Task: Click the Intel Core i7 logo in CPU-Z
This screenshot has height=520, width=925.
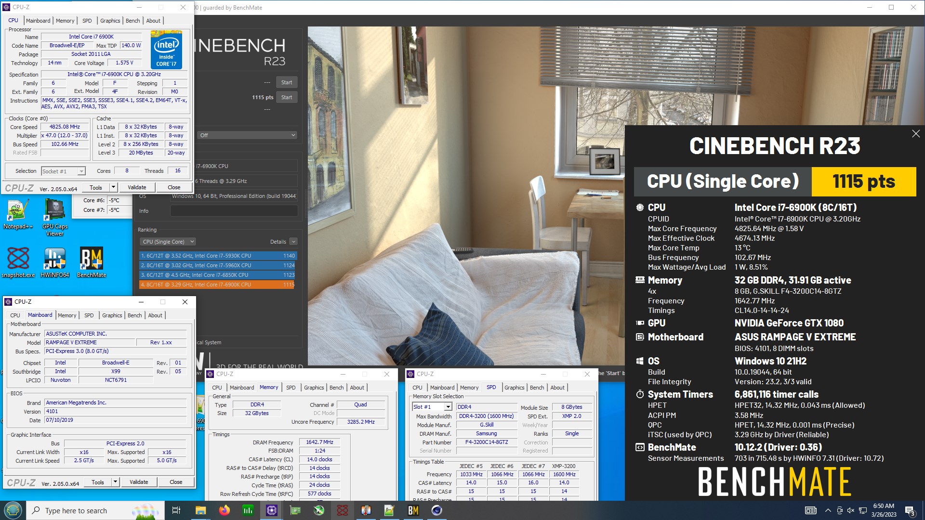Action: click(x=166, y=50)
